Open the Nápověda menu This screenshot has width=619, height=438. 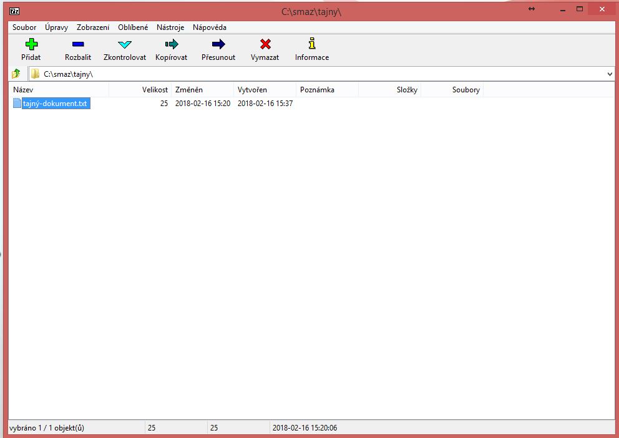(x=210, y=27)
